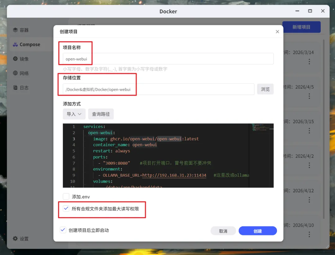Image resolution: width=335 pixels, height=255 pixels.
Task: Open more options for 2026/4/12 project
Action: pos(309,200)
